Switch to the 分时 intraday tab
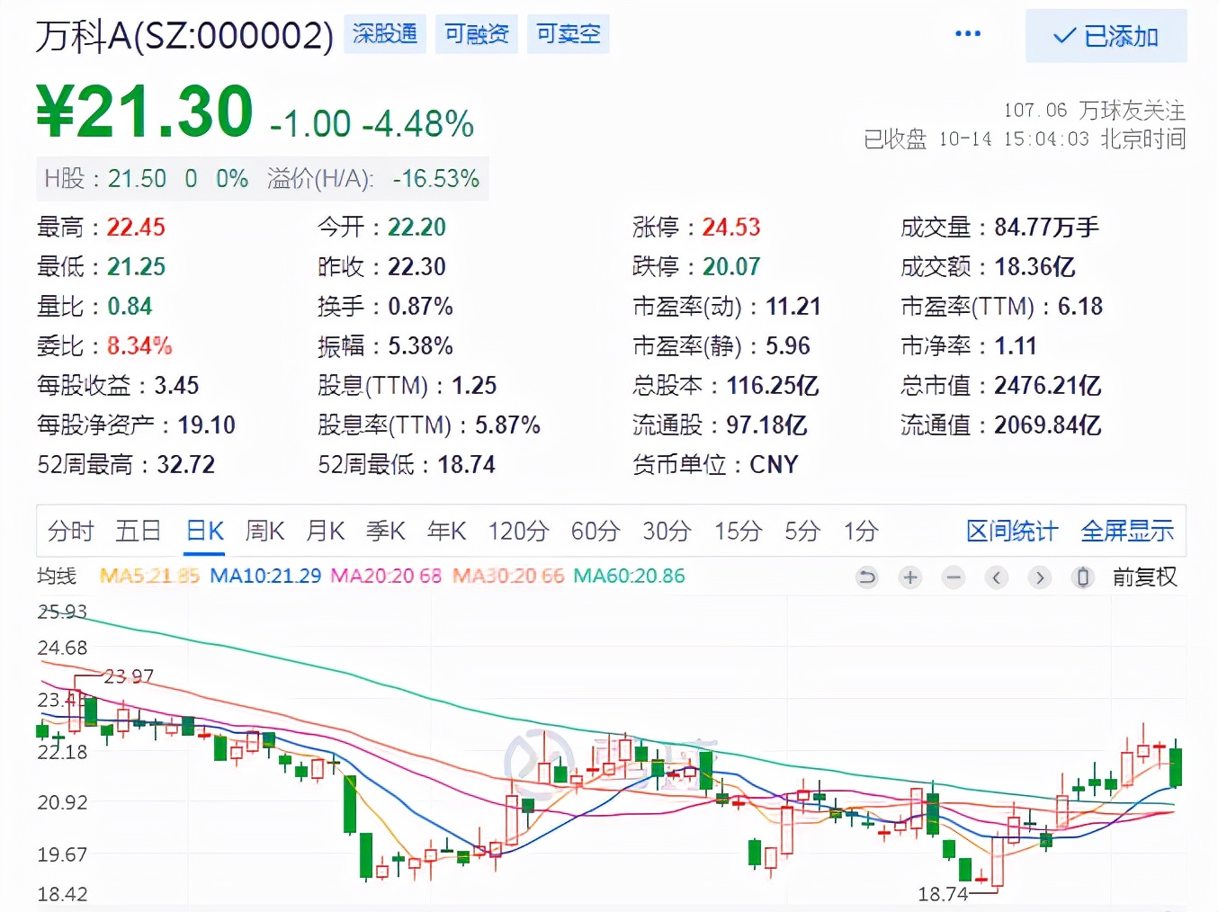1218x912 pixels. pyautogui.click(x=69, y=531)
